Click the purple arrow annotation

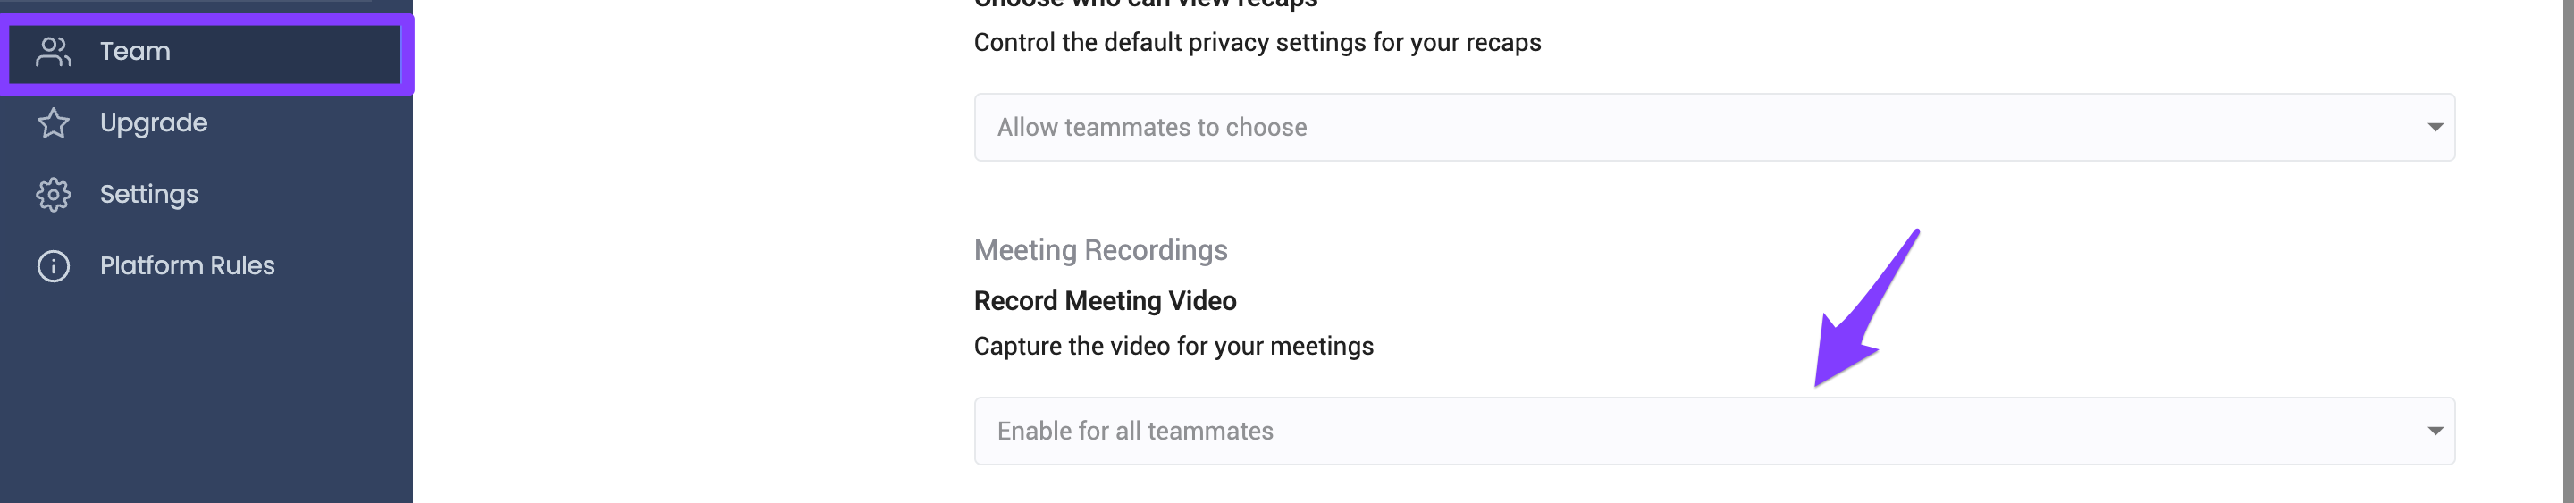click(1863, 309)
